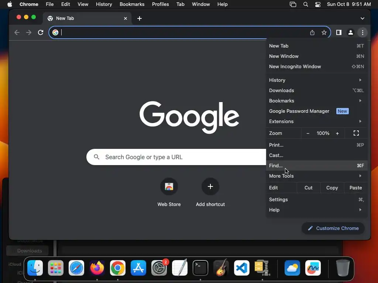Open the Profiles menu
This screenshot has width=378, height=283.
click(x=160, y=4)
